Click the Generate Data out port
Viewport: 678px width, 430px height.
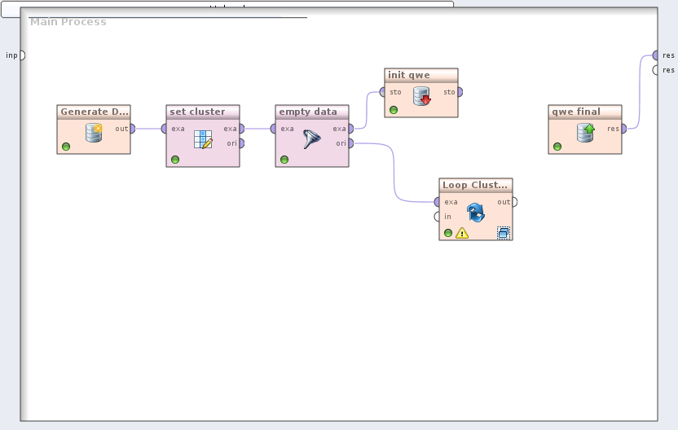click(133, 129)
